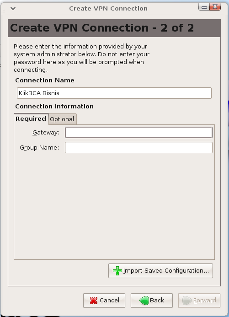
Task: Click the Group Name label
Action: click(39, 148)
